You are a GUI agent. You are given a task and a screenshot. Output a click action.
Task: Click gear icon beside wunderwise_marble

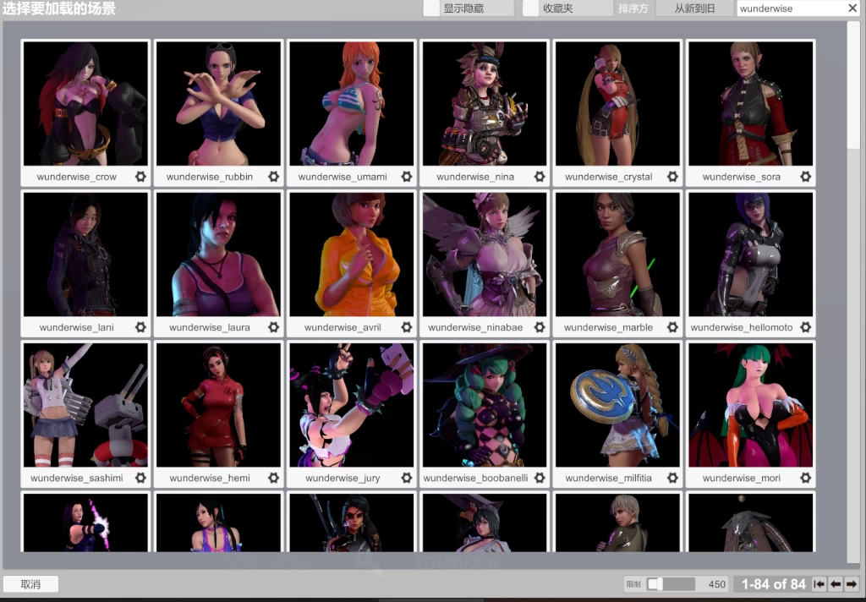[x=672, y=327]
